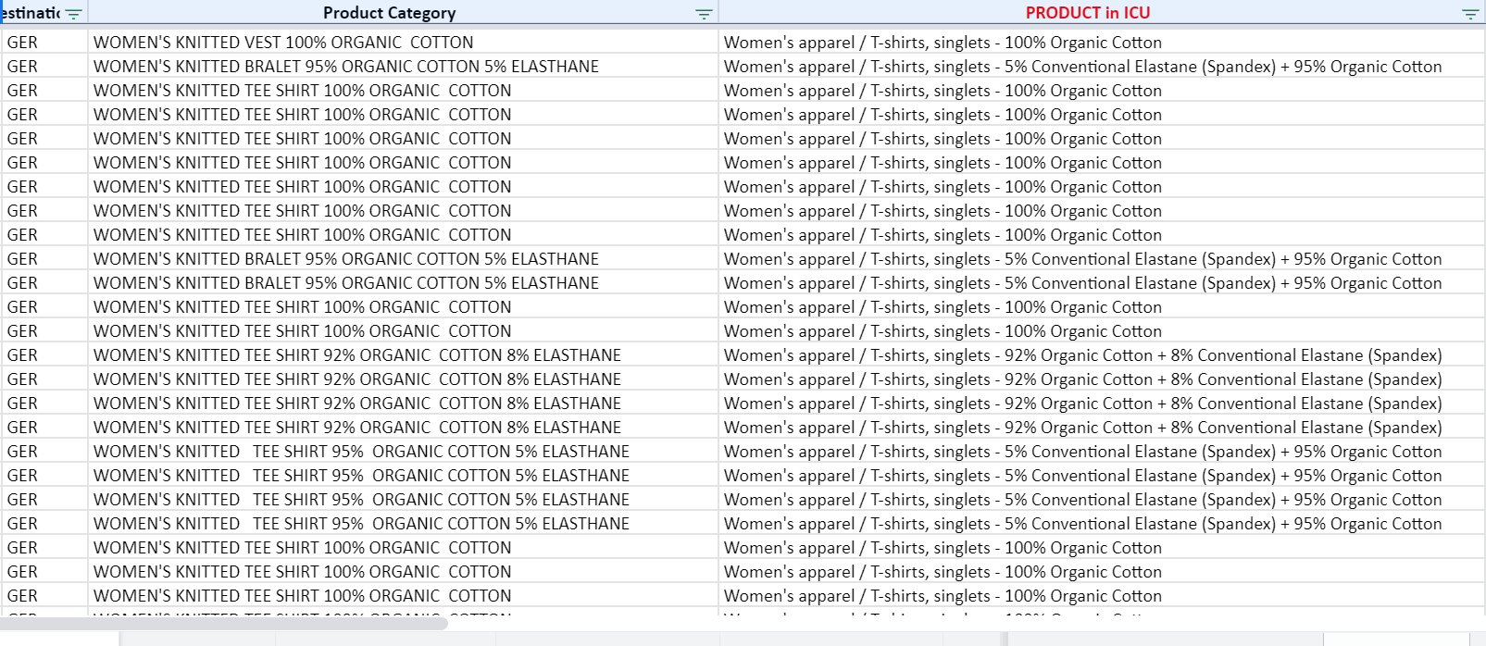1486x646 pixels.
Task: Click the first 92% Organic Cotton ICU product cell
Action: coord(1082,355)
